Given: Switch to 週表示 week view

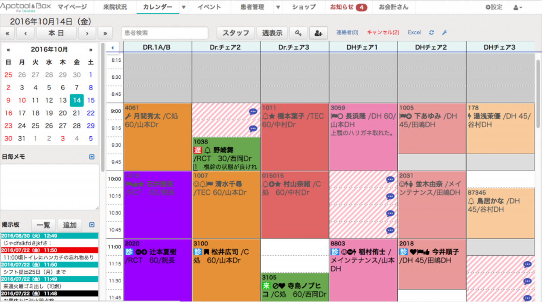Looking at the screenshot, I should tap(272, 33).
